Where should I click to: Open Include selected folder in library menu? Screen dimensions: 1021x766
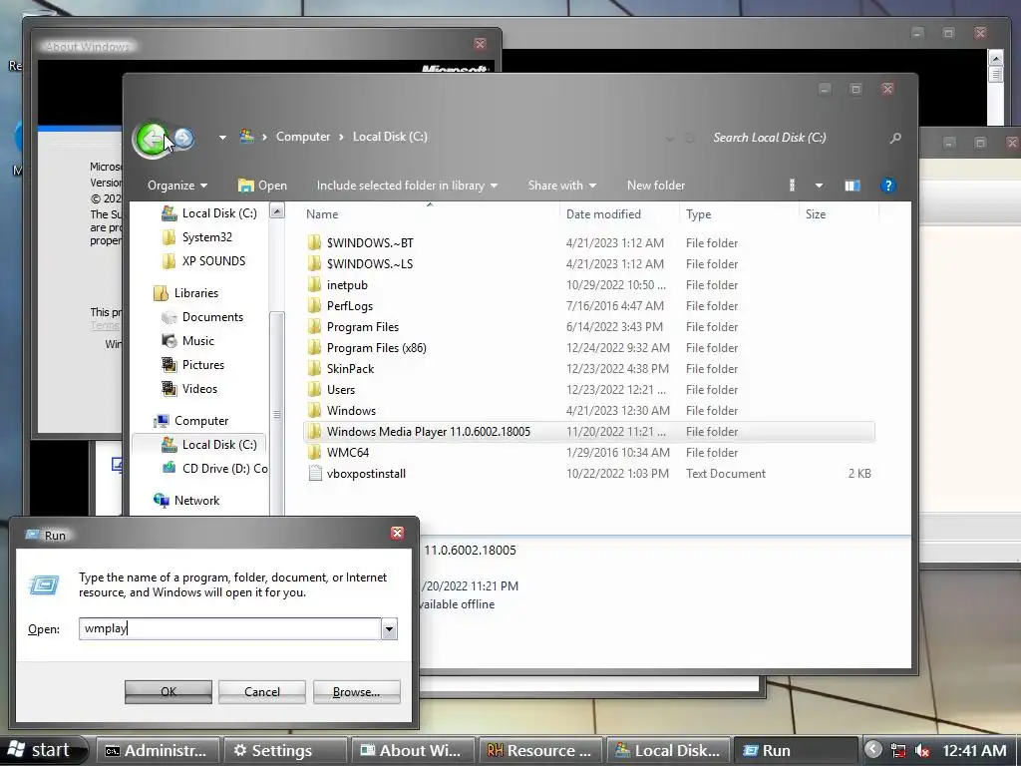pyautogui.click(x=407, y=186)
